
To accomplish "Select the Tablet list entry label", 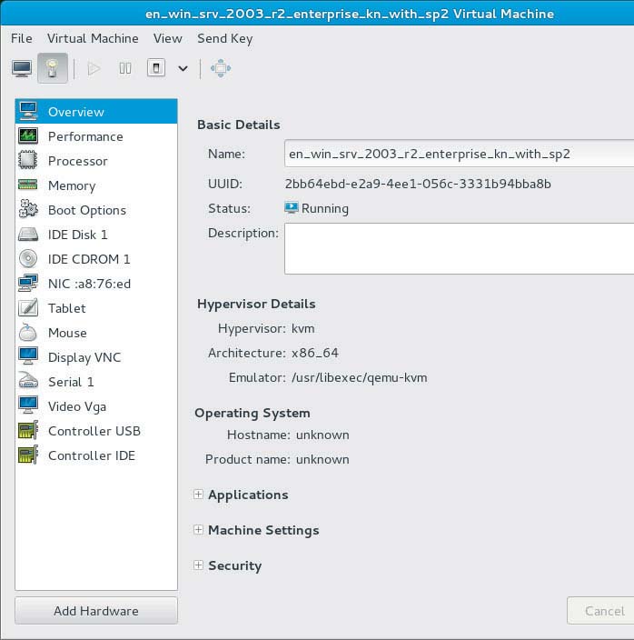I will (x=67, y=308).
